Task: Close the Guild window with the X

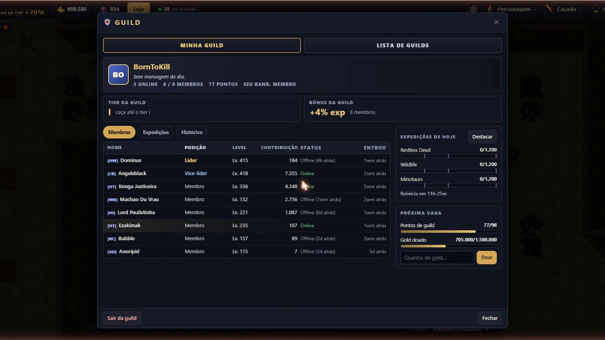Action: point(496,22)
